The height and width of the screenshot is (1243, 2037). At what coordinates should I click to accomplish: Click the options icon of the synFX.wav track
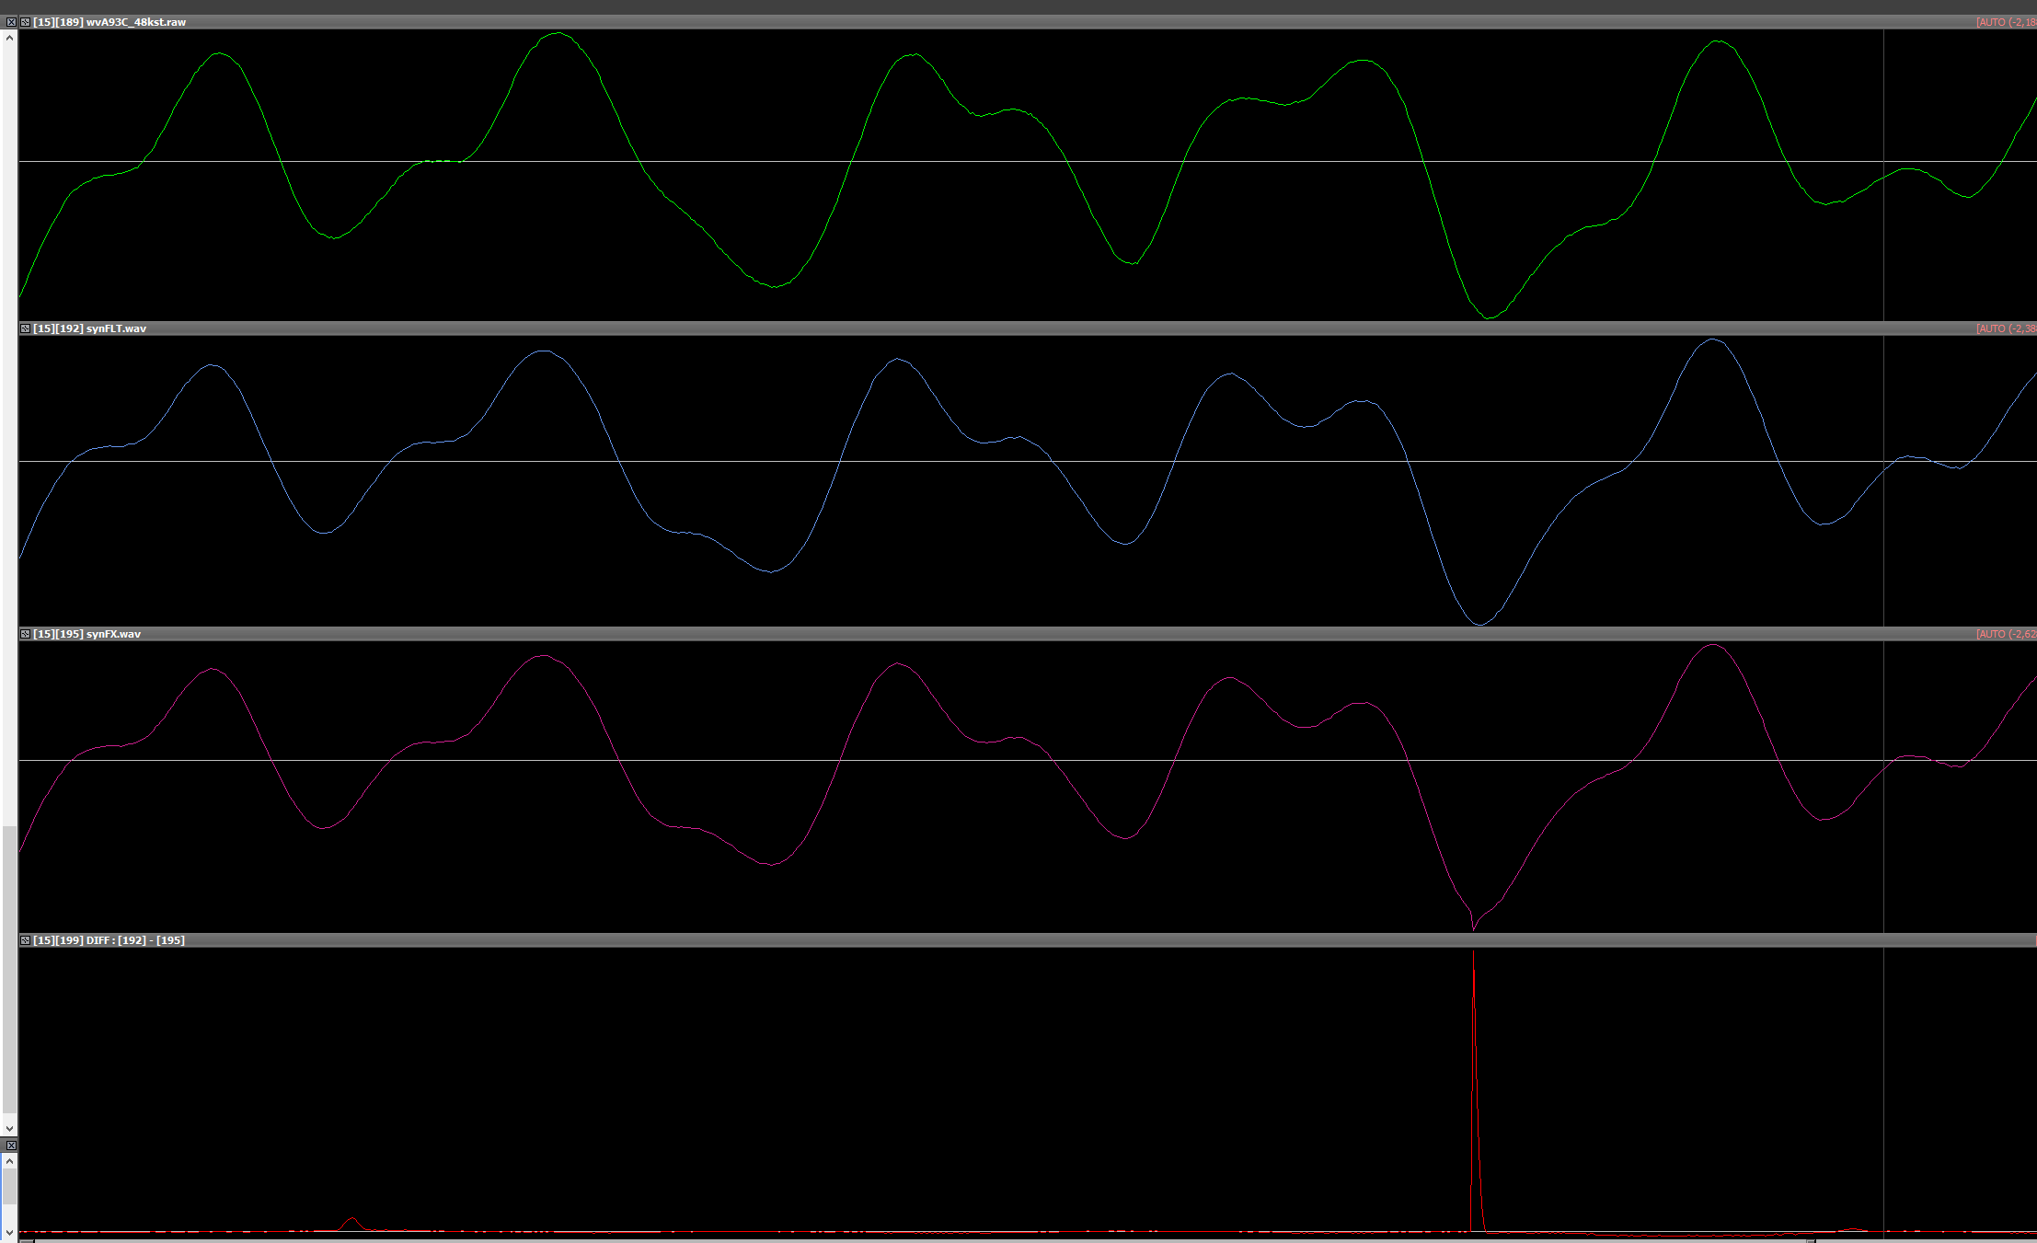point(26,634)
